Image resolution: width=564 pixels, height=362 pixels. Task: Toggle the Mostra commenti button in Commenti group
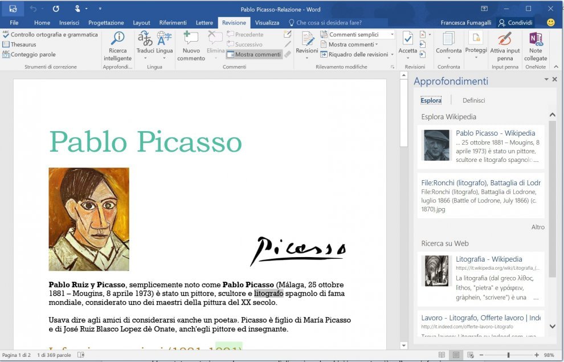coord(254,54)
